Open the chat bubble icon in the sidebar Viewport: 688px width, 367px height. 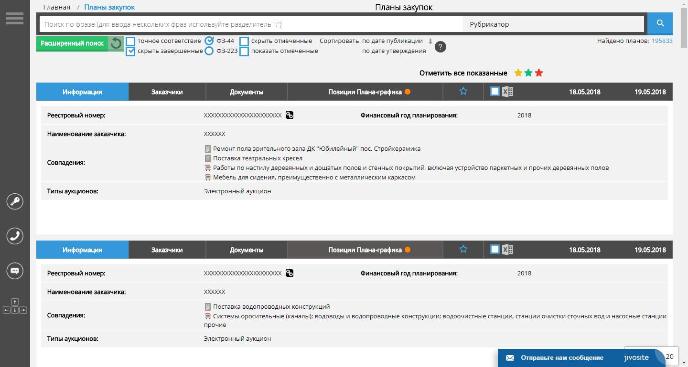(x=15, y=271)
